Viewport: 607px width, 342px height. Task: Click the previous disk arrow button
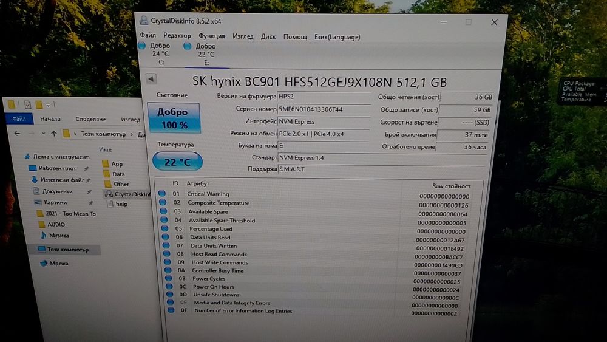(x=151, y=79)
